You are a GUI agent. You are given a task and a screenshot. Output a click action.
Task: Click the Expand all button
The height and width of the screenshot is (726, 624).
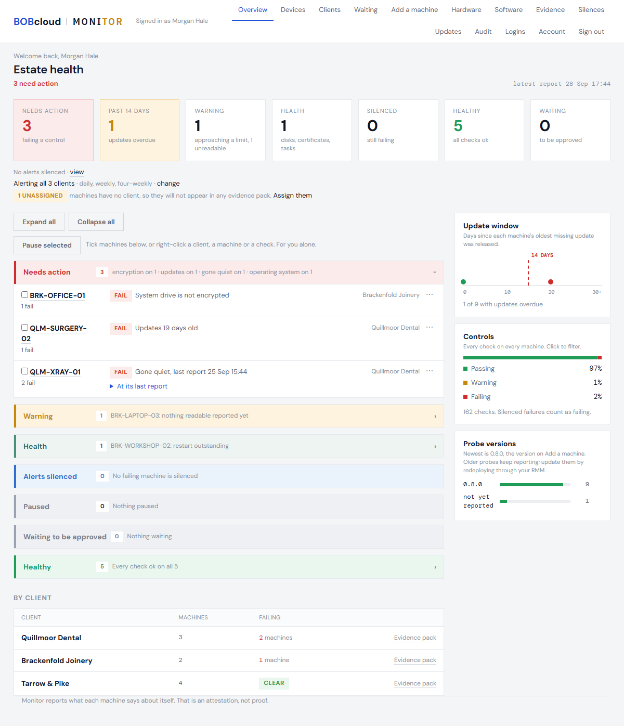click(x=39, y=222)
